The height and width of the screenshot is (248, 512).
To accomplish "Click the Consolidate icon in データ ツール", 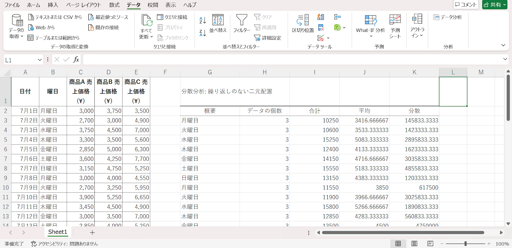I will pyautogui.click(x=337, y=17).
